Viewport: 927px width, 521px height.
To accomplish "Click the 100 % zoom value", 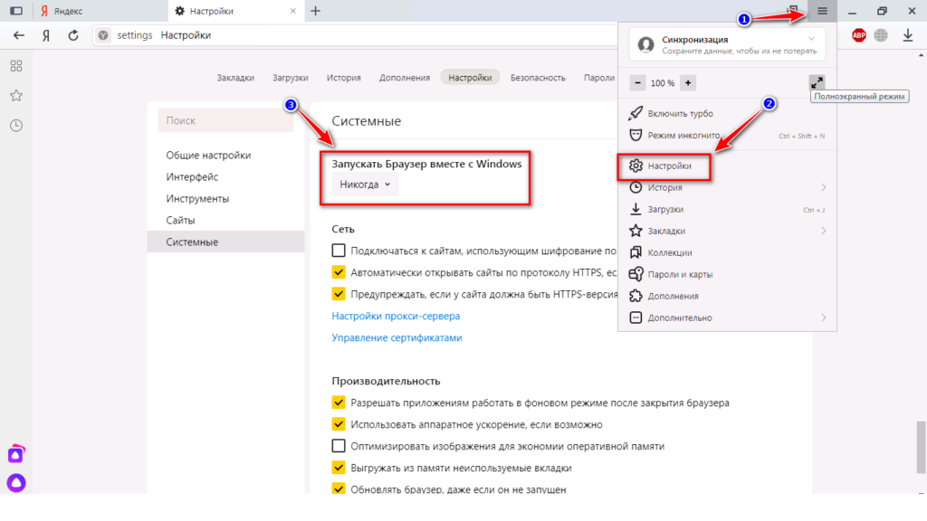I will pyautogui.click(x=662, y=83).
